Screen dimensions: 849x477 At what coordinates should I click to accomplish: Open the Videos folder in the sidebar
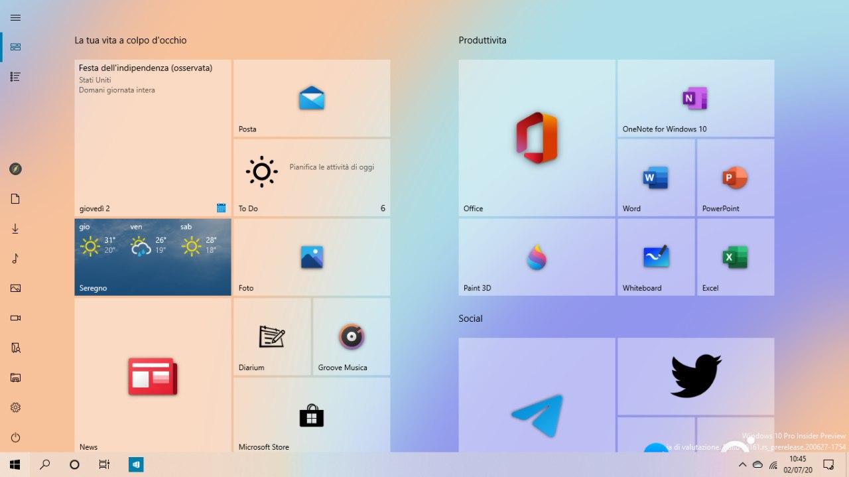(15, 318)
